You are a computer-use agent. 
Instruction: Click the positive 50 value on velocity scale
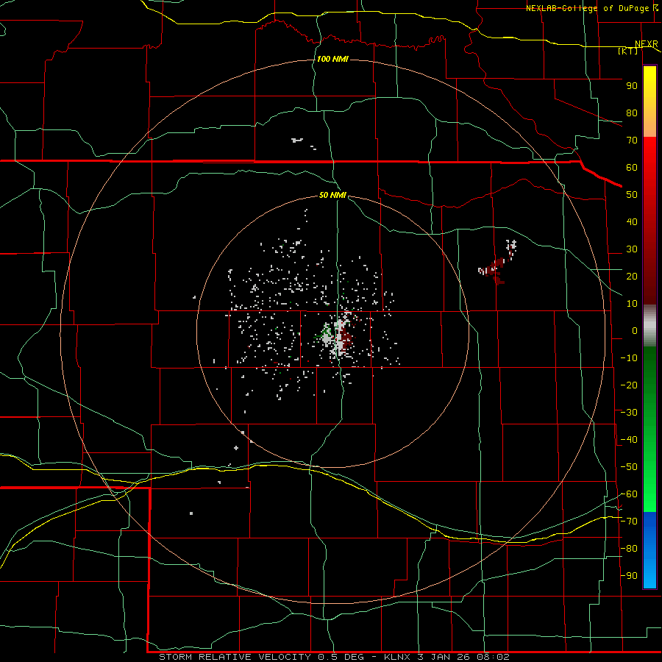coord(632,195)
